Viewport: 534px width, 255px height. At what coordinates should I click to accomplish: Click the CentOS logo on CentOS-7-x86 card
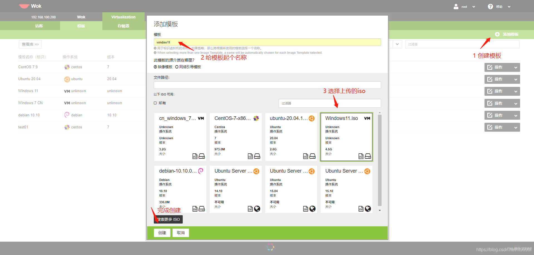256,118
